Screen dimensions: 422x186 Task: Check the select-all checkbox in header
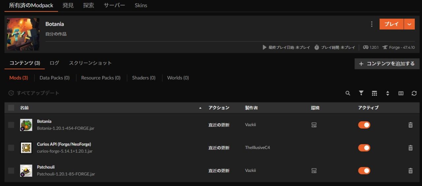tap(11, 108)
